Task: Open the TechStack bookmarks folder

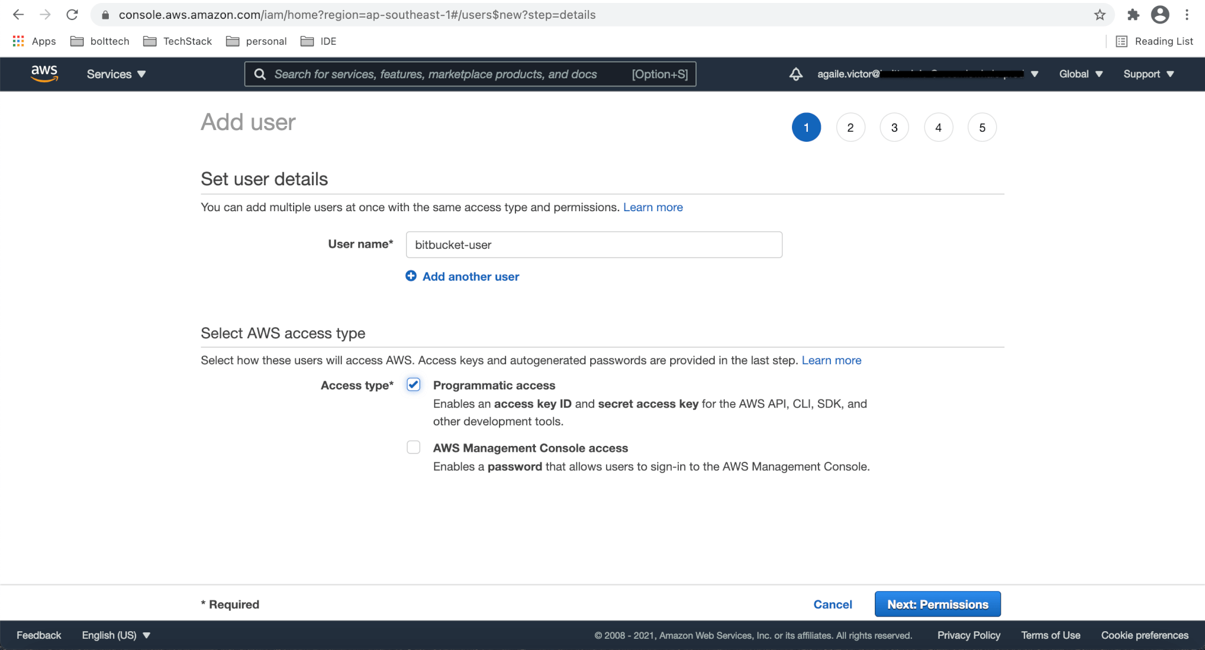Action: pyautogui.click(x=178, y=41)
